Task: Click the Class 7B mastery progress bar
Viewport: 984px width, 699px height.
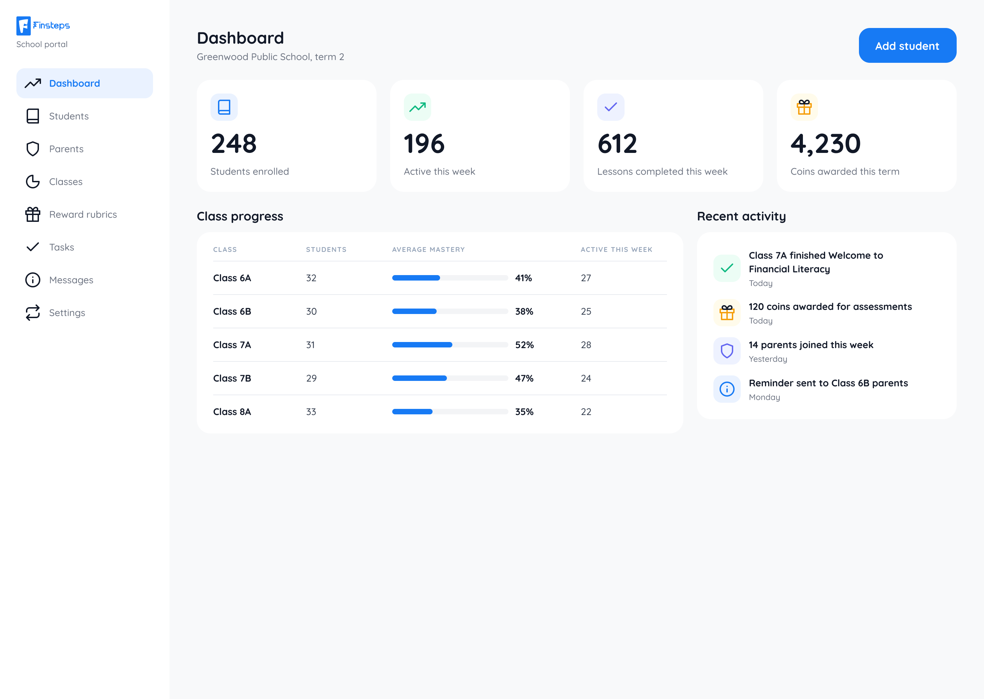Action: coord(450,378)
